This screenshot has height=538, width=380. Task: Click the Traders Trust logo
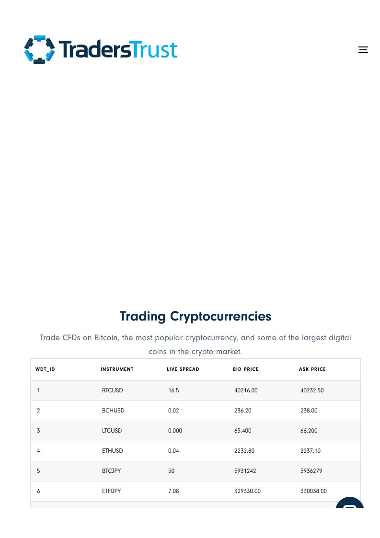[x=101, y=49]
